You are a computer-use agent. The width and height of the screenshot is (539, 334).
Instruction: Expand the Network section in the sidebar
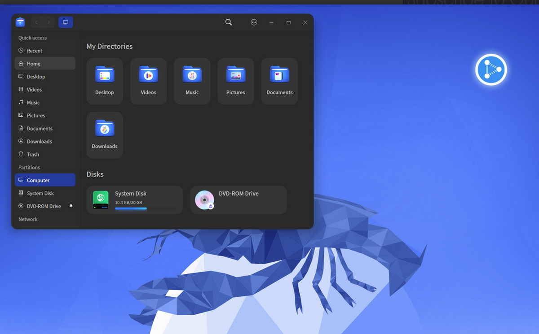(28, 219)
